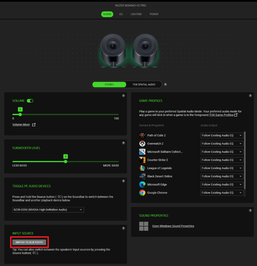Open the Volume Mixer link

tap(21, 124)
